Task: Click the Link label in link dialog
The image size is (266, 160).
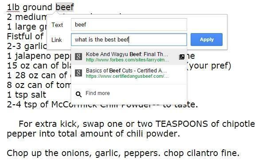Action: [x=57, y=40]
